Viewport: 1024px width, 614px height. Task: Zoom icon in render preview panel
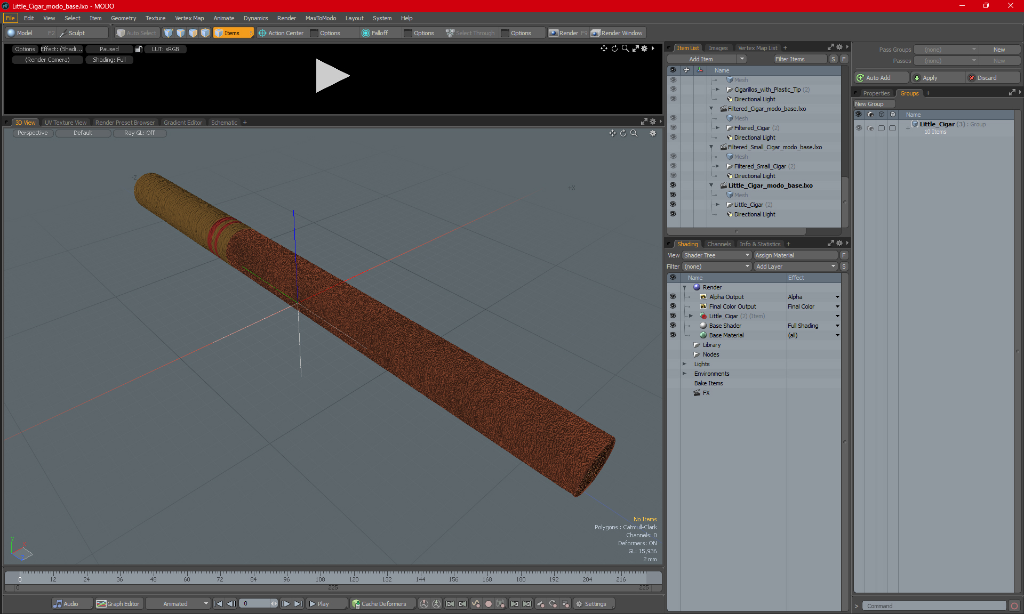coord(625,49)
